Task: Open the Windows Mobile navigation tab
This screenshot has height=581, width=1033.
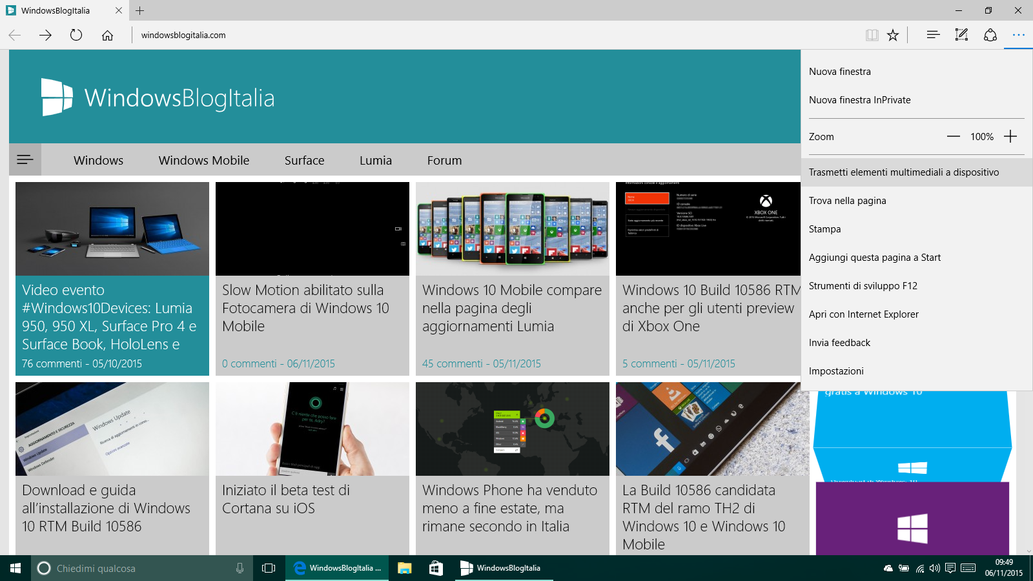Action: (204, 160)
